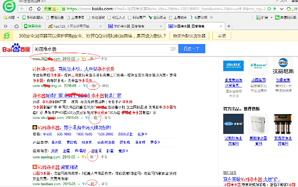Click the www.taobao.com green URL
This screenshot has height=187, width=298.
(47, 184)
